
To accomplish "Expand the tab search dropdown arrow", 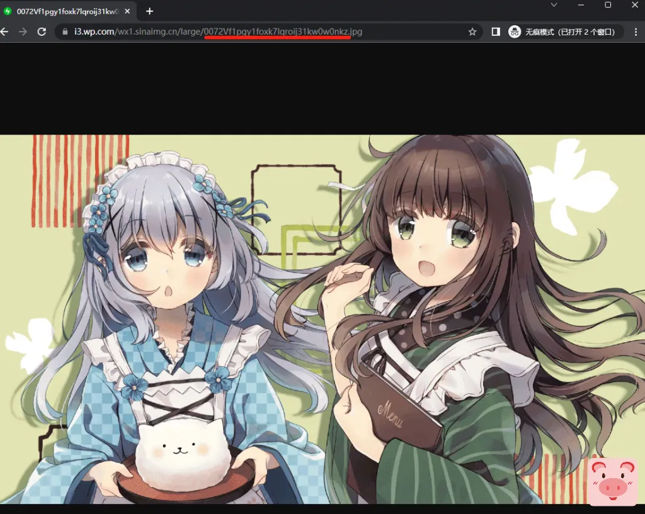I will point(554,5).
